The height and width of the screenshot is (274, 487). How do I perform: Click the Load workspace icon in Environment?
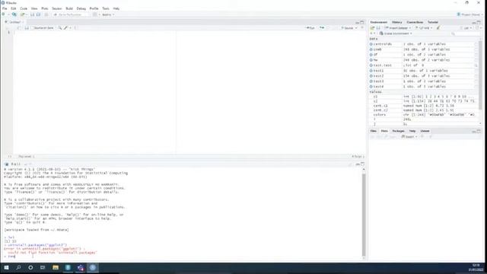click(x=372, y=28)
